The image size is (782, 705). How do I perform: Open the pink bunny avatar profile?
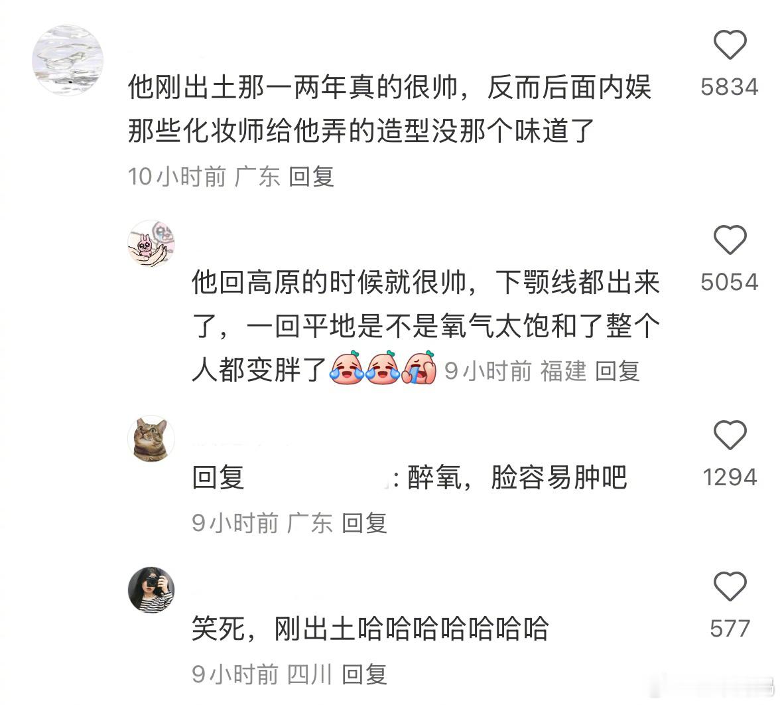click(151, 243)
